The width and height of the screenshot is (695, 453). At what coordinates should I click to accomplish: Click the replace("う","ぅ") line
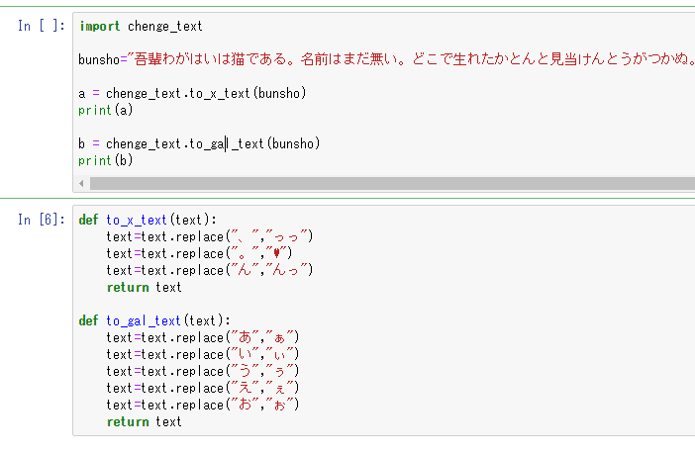tap(203, 371)
